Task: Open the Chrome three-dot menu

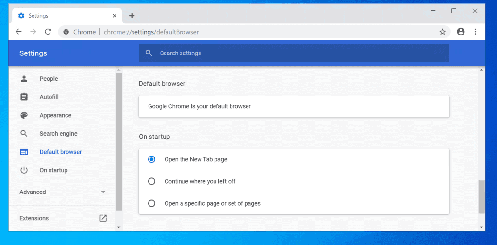Action: pyautogui.click(x=475, y=32)
